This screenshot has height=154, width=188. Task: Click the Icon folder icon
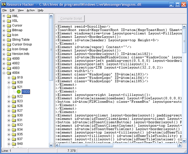click(9, 35)
